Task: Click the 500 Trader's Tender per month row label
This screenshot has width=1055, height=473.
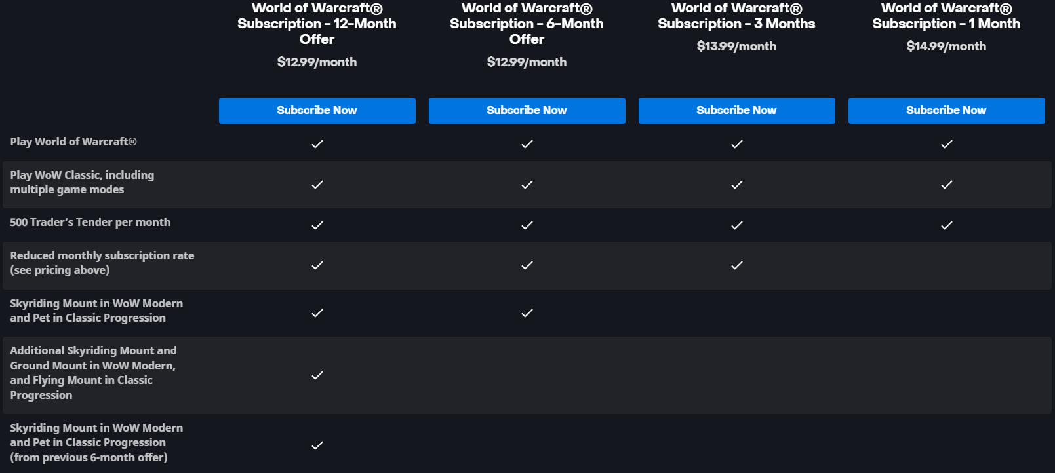Action: click(x=90, y=222)
